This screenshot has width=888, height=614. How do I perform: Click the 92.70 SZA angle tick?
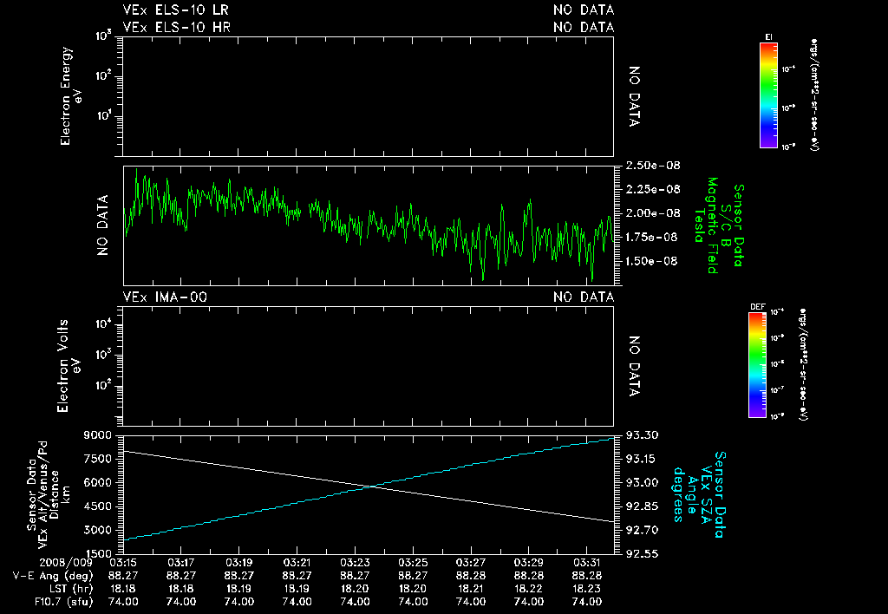(x=642, y=530)
